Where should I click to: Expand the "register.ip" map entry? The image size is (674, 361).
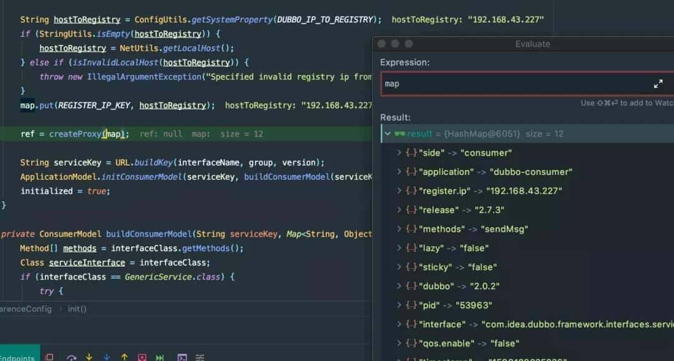tap(399, 191)
